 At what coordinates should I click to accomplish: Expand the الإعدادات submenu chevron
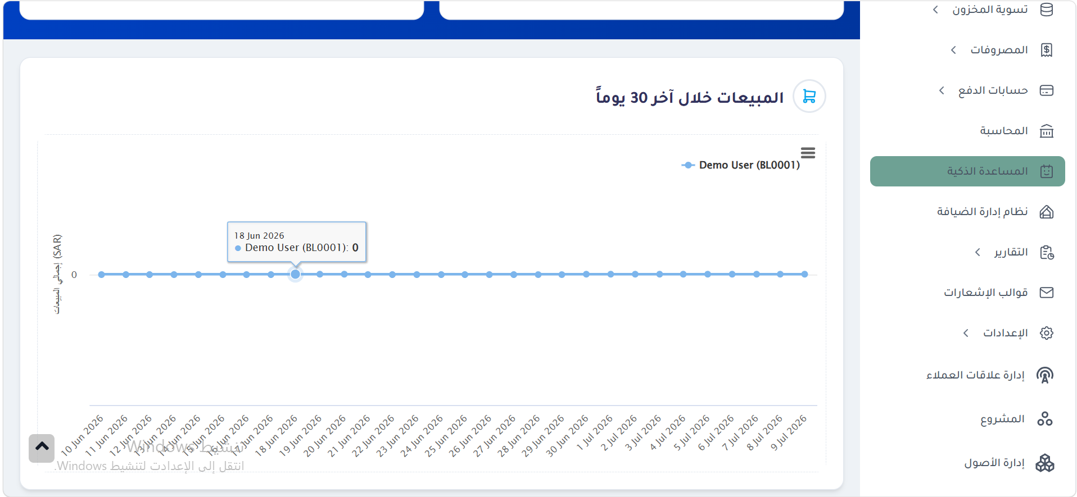[x=966, y=333]
